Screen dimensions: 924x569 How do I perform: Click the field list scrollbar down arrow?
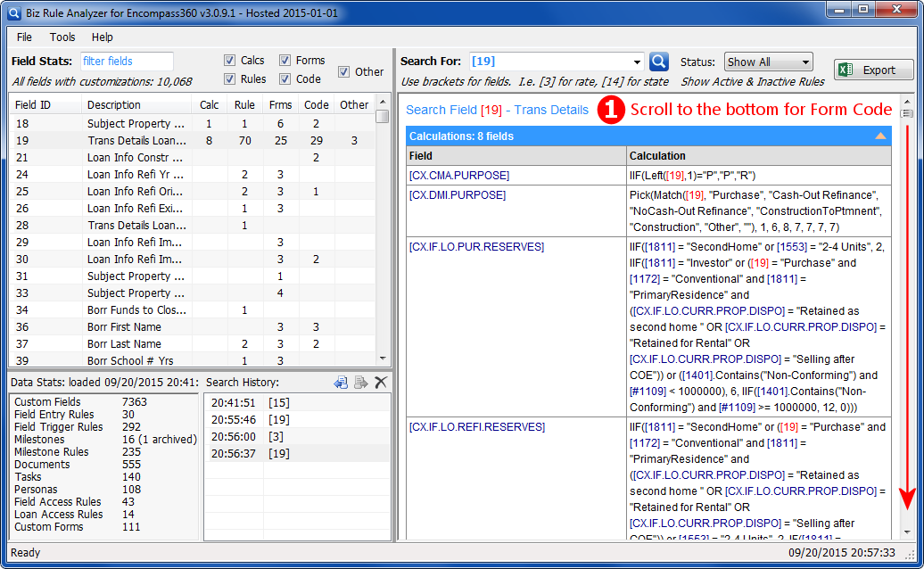tap(383, 359)
